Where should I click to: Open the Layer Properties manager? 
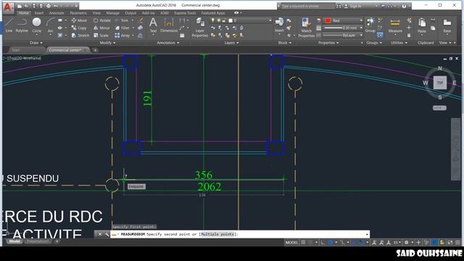(x=200, y=28)
